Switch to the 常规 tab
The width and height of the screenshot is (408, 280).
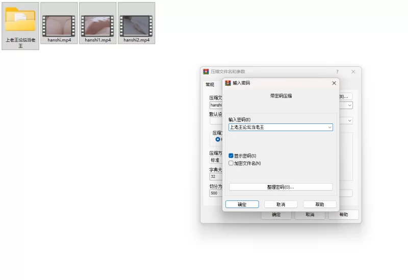tap(210, 85)
